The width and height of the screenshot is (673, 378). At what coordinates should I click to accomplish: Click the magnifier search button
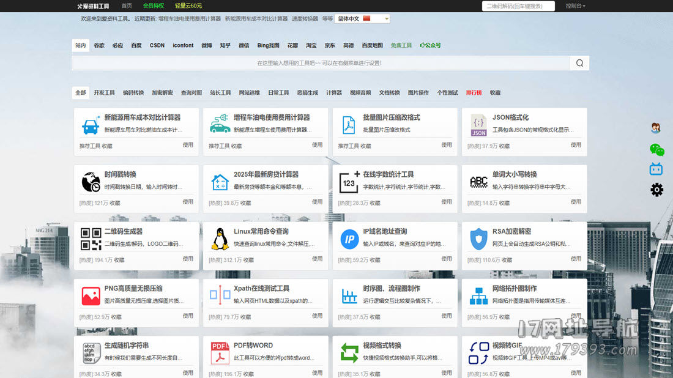coord(579,63)
